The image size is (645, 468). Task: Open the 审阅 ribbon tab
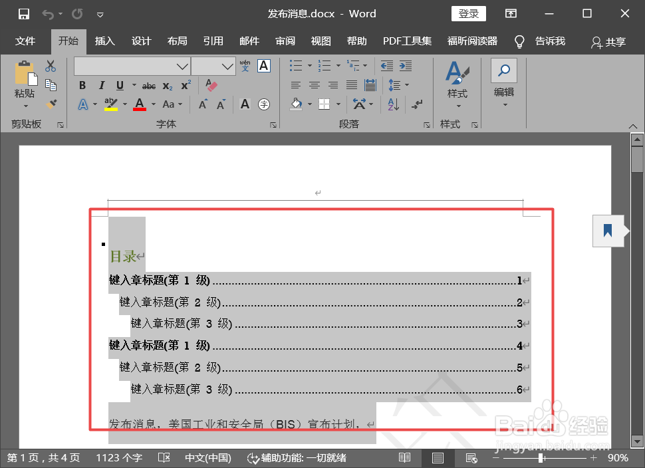(285, 41)
